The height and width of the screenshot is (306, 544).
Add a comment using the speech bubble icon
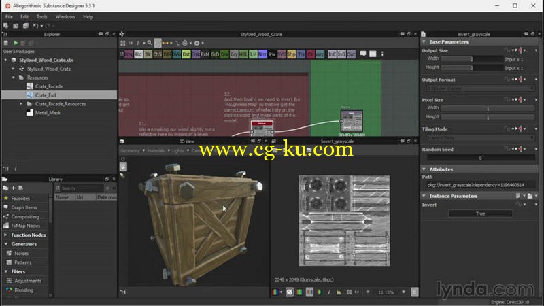[363, 54]
